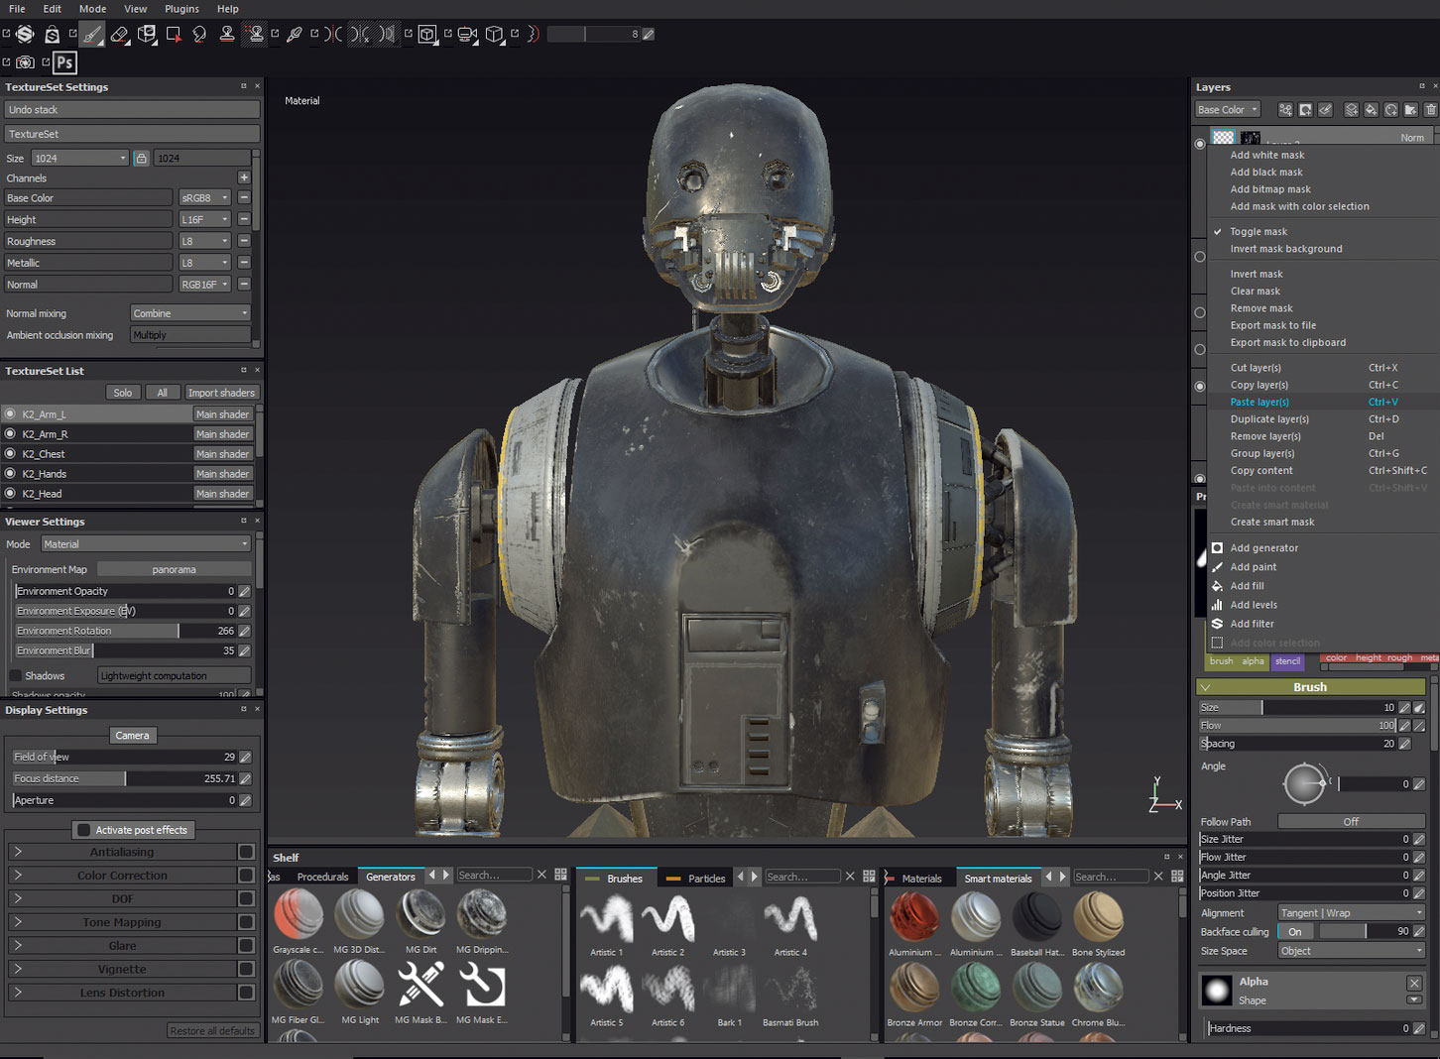
Task: Click the Substance Source logo icon
Action: tap(25, 35)
